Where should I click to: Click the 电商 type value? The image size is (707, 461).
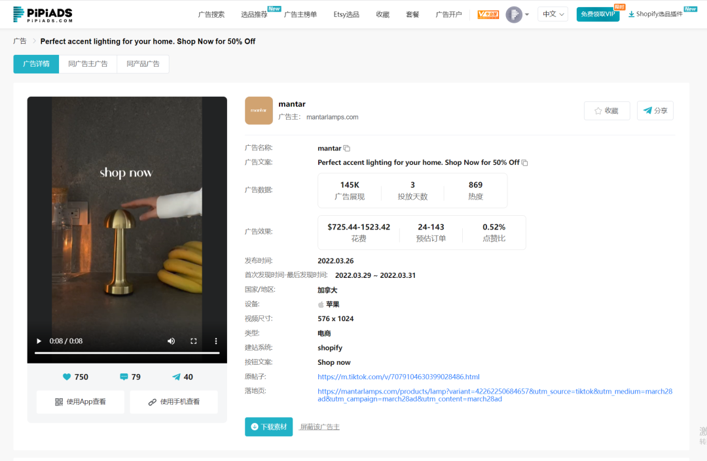(x=324, y=333)
